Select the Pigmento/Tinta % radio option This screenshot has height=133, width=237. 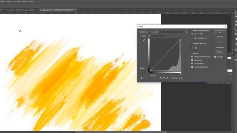coord(192,38)
